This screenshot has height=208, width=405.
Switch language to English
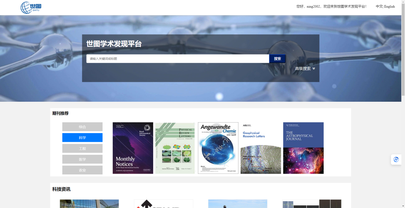point(389,6)
